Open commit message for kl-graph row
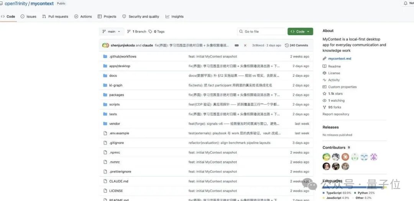The width and height of the screenshot is (414, 201). (230, 85)
